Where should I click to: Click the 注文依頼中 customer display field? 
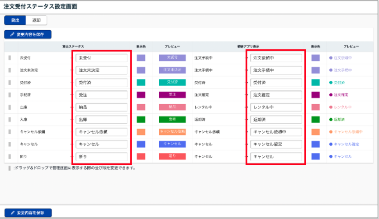tap(276, 58)
